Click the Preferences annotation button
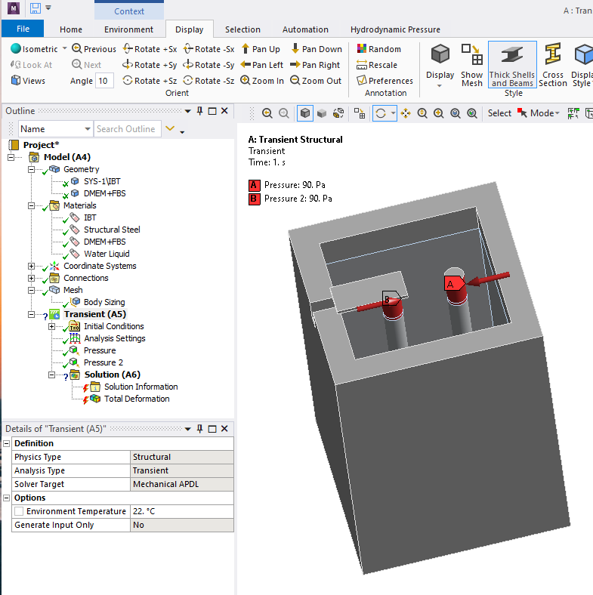This screenshot has width=593, height=595. 385,81
